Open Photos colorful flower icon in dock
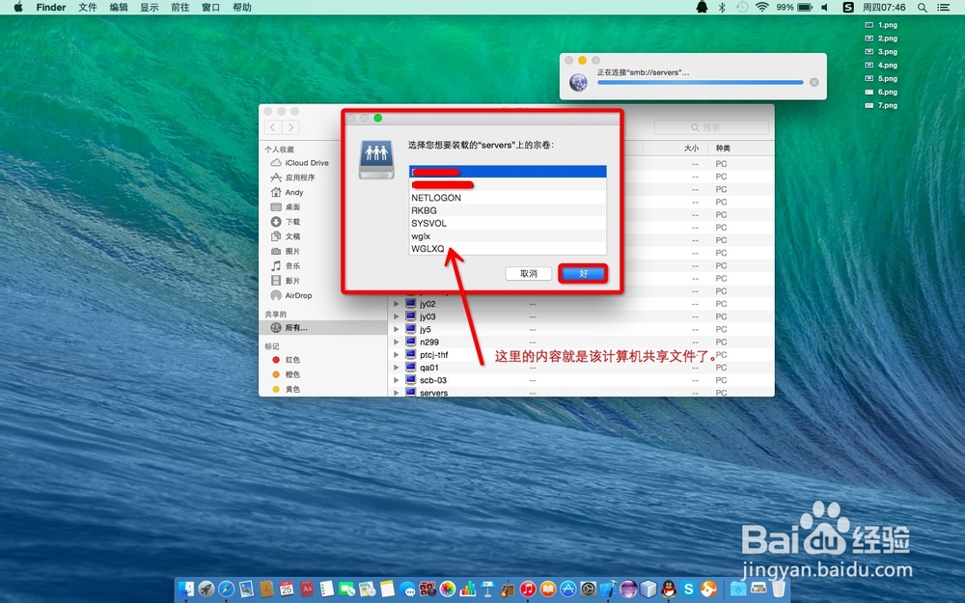This screenshot has height=603, width=965. [x=448, y=589]
